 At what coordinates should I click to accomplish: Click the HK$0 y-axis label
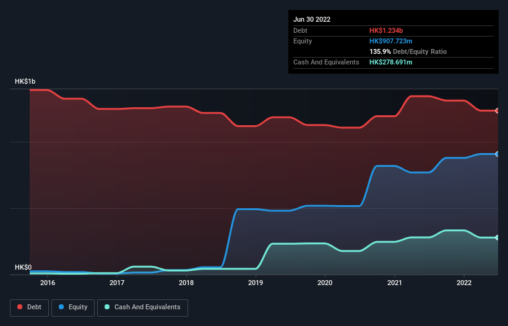(x=24, y=267)
